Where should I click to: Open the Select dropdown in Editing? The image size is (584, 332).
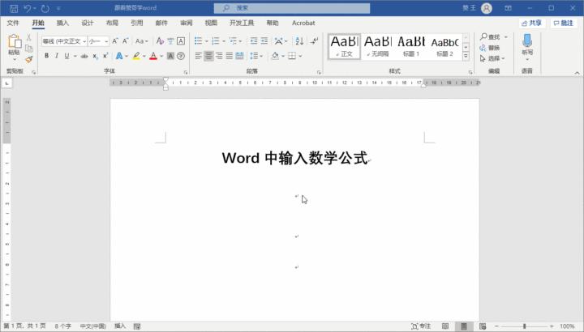pos(492,59)
